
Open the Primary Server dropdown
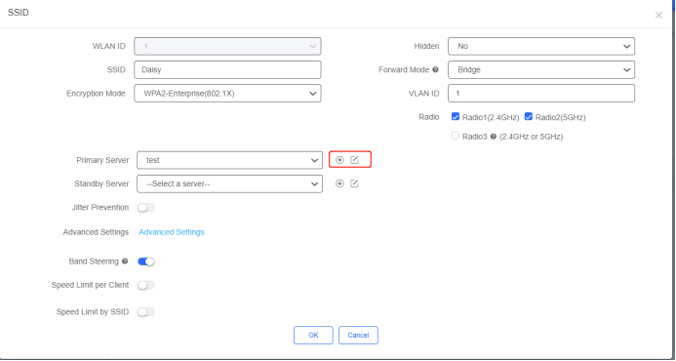(229, 160)
